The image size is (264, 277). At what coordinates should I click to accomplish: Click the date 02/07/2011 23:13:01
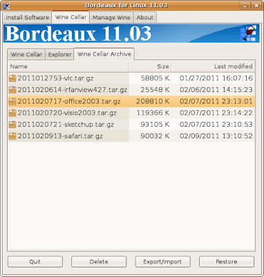pos(216,101)
